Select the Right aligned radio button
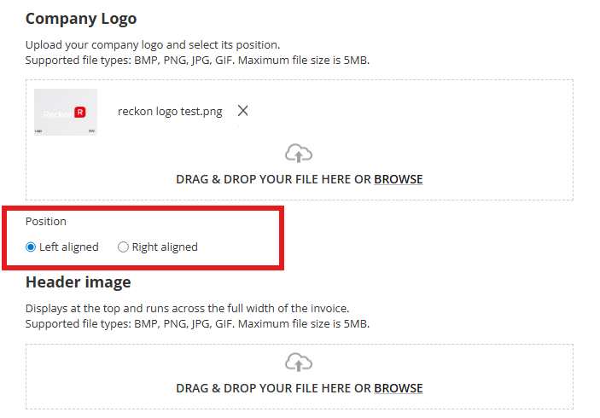600x418 pixels. pos(123,247)
